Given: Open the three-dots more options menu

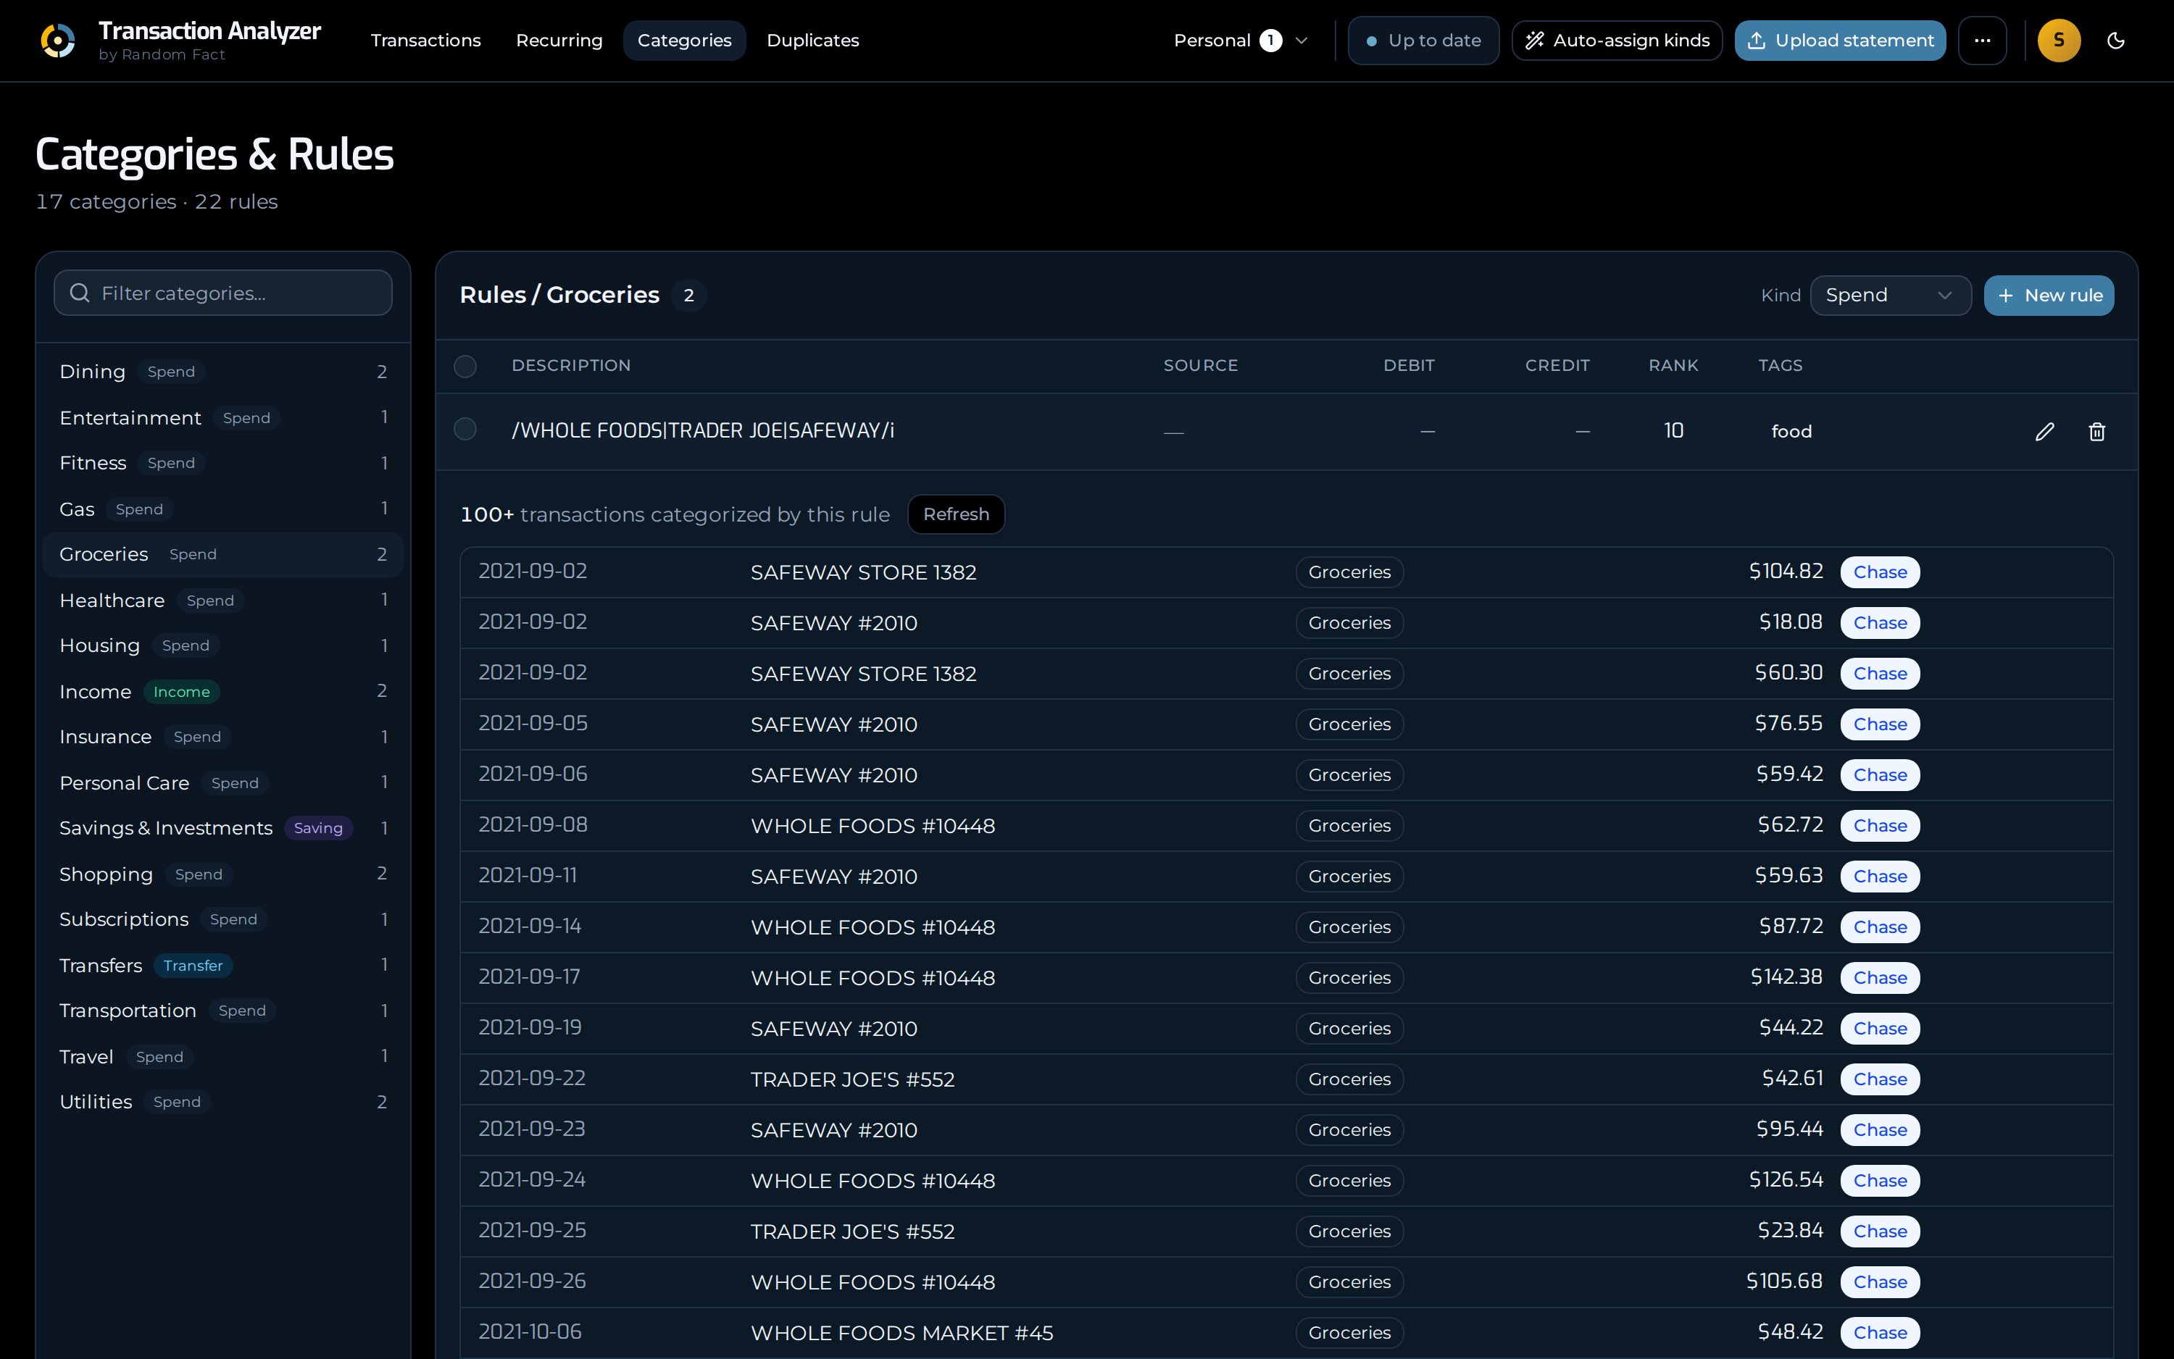Looking at the screenshot, I should pyautogui.click(x=1981, y=41).
